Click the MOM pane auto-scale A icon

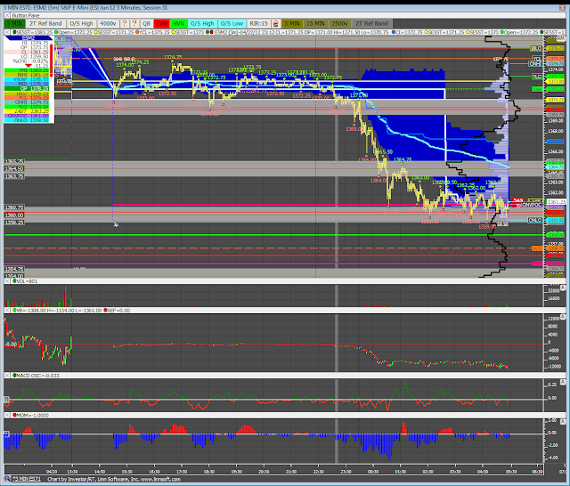click(x=563, y=422)
